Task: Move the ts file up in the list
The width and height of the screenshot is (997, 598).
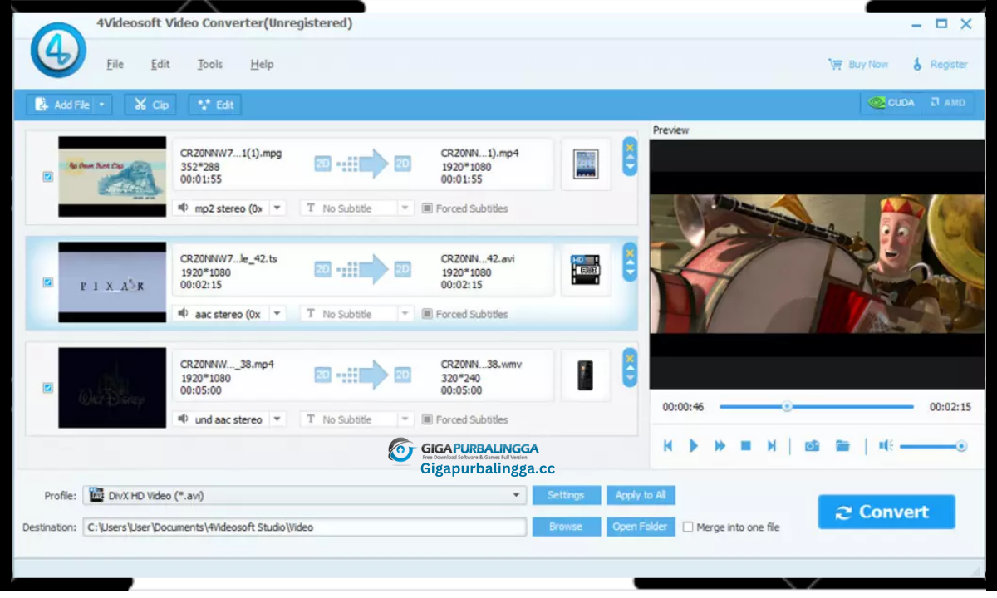Action: [630, 262]
